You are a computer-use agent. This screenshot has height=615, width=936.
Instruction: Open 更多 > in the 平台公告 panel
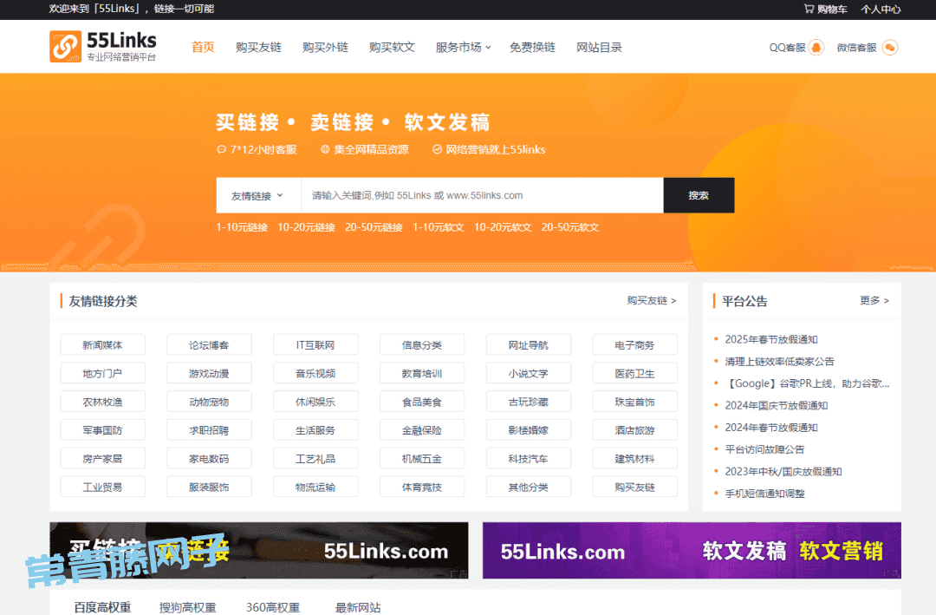pyautogui.click(x=874, y=301)
